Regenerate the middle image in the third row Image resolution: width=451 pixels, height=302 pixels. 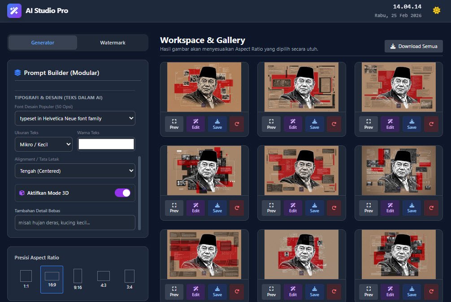(334, 291)
